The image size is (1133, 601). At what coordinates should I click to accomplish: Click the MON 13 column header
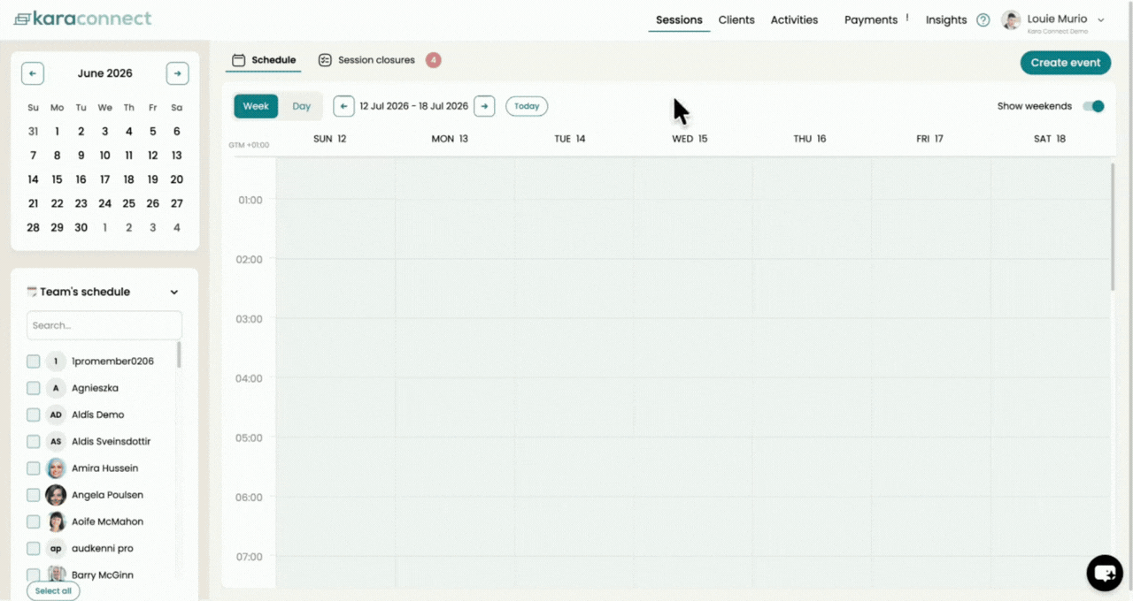450,139
